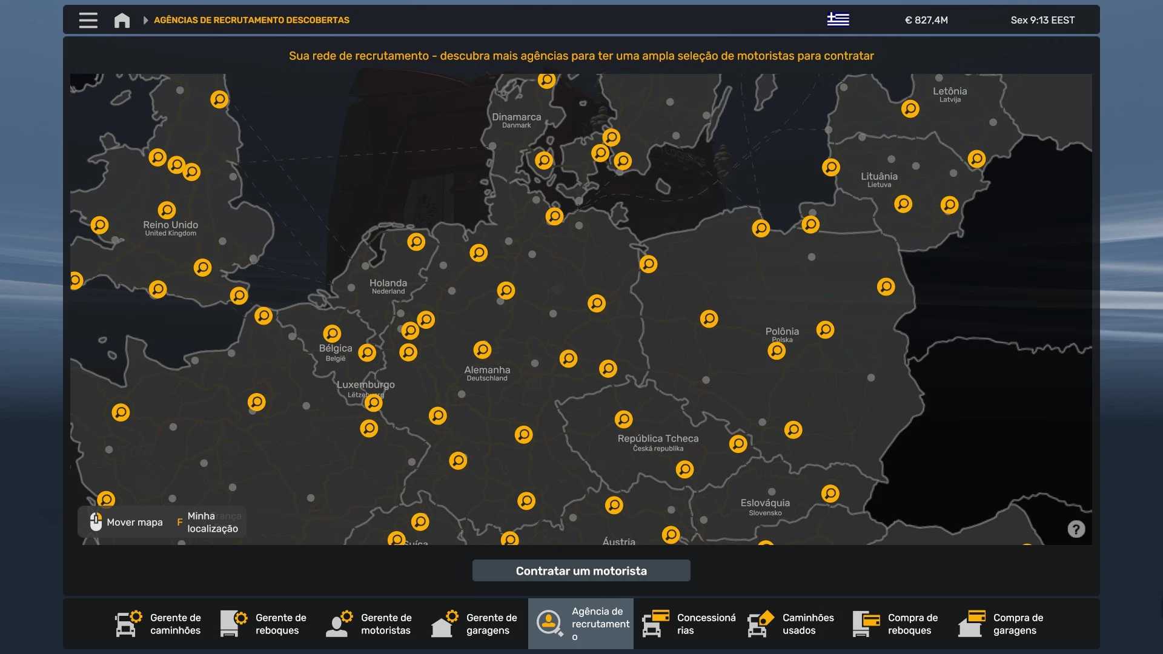Open Compra de garagens shop
1163x654 pixels.
1002,624
